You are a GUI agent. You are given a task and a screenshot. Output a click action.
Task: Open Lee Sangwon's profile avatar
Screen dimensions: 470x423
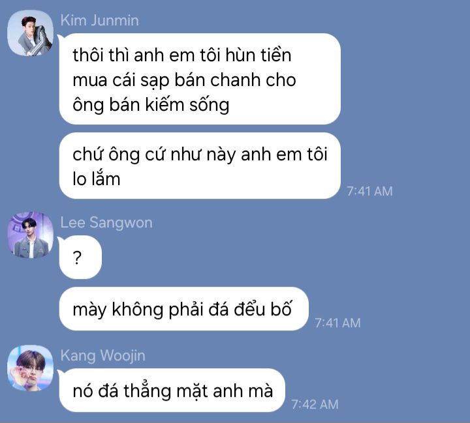click(30, 235)
